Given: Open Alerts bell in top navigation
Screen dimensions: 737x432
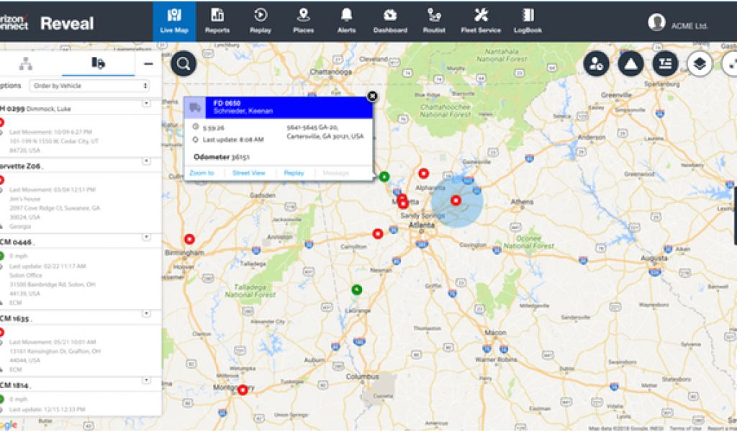Looking at the screenshot, I should click(x=346, y=20).
